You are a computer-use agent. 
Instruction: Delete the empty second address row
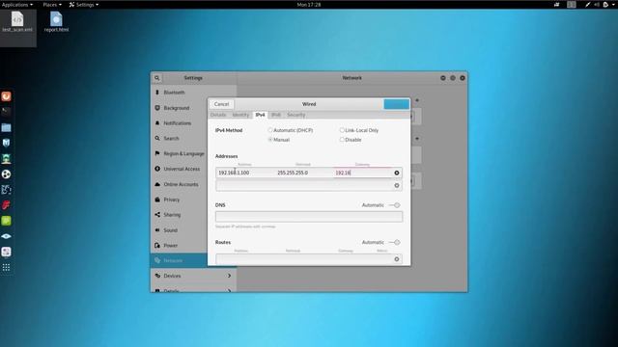coord(397,185)
